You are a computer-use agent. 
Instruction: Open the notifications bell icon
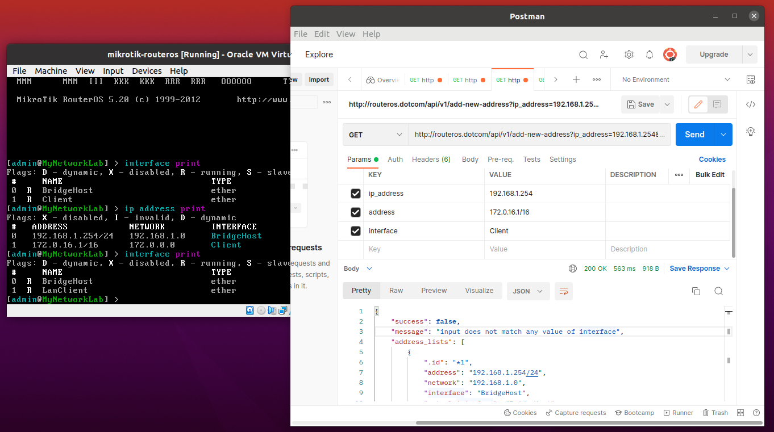coord(650,54)
